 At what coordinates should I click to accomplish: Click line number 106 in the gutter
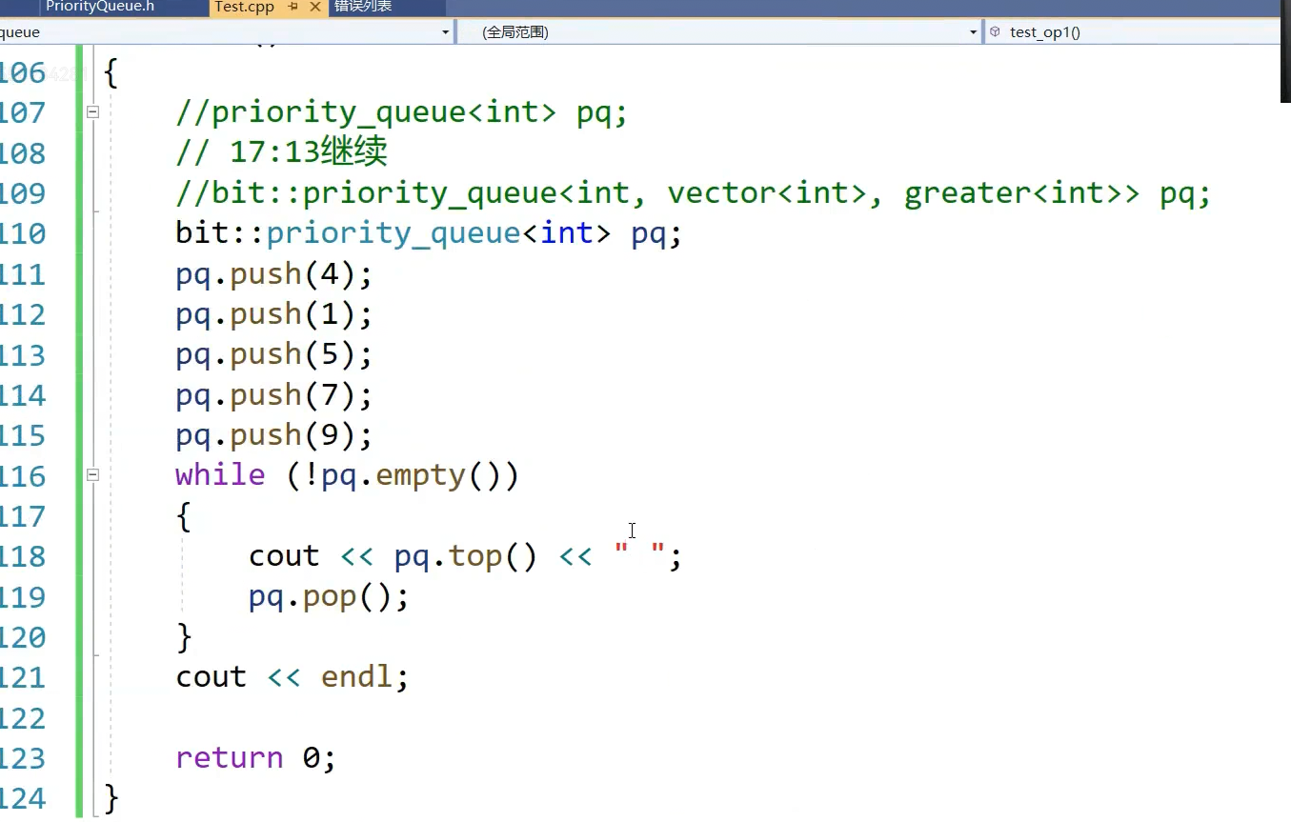pos(23,73)
